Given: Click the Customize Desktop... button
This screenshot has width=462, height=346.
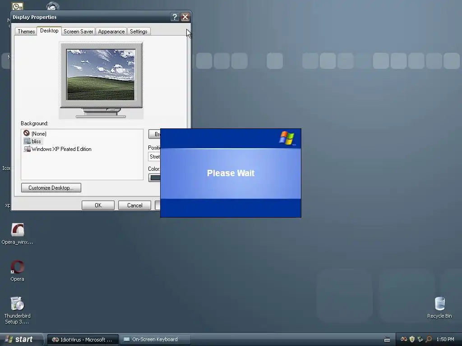Looking at the screenshot, I should [51, 188].
